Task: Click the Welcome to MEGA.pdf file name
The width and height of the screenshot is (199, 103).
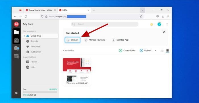Action: pos(77,83)
